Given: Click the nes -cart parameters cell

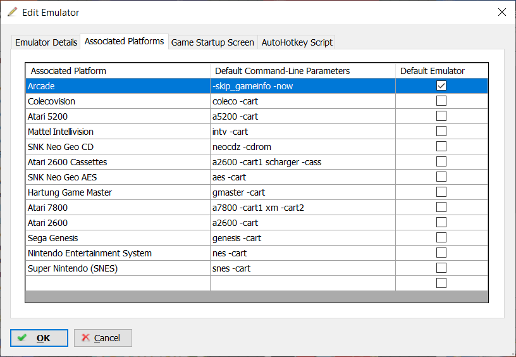Looking at the screenshot, I should click(303, 253).
